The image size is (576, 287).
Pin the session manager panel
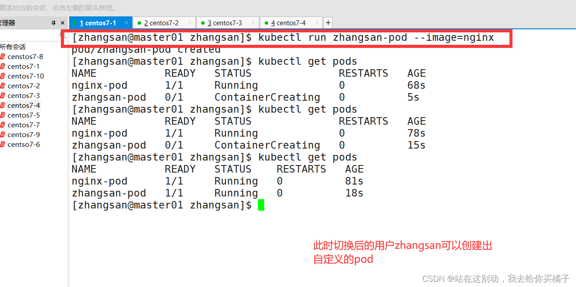point(54,23)
